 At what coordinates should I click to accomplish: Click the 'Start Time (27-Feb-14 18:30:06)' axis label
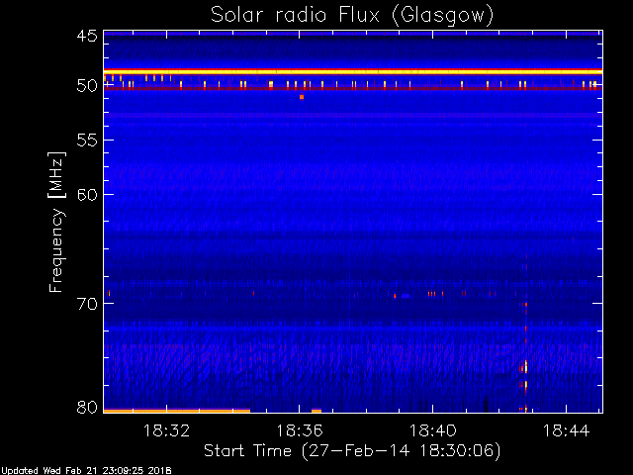click(x=352, y=451)
